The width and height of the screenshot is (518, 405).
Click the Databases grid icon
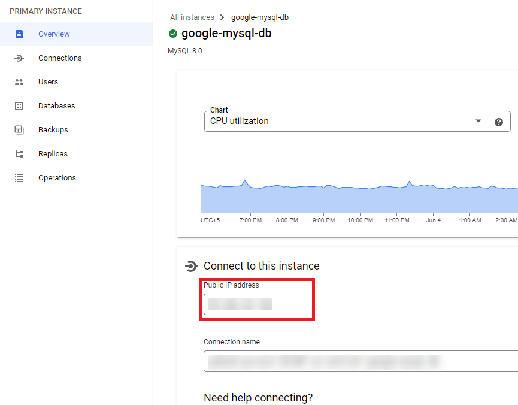click(x=19, y=106)
